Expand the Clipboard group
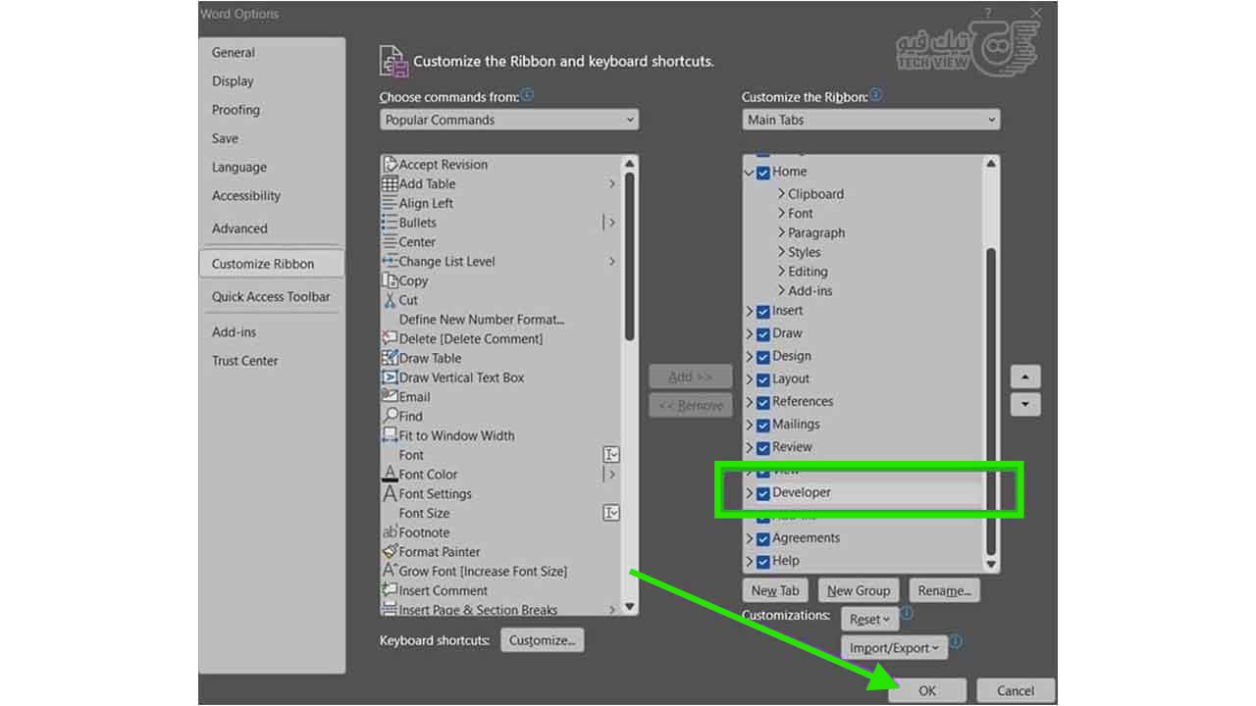Screen dimensions: 1256x706 point(781,194)
